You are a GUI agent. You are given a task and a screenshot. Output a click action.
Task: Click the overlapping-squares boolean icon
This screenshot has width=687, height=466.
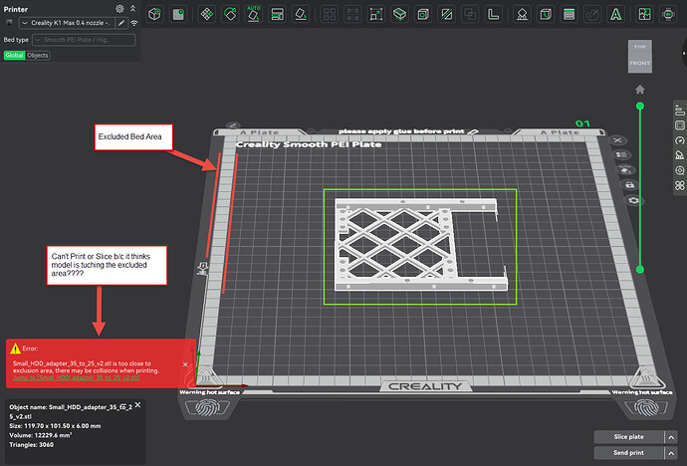coord(470,14)
